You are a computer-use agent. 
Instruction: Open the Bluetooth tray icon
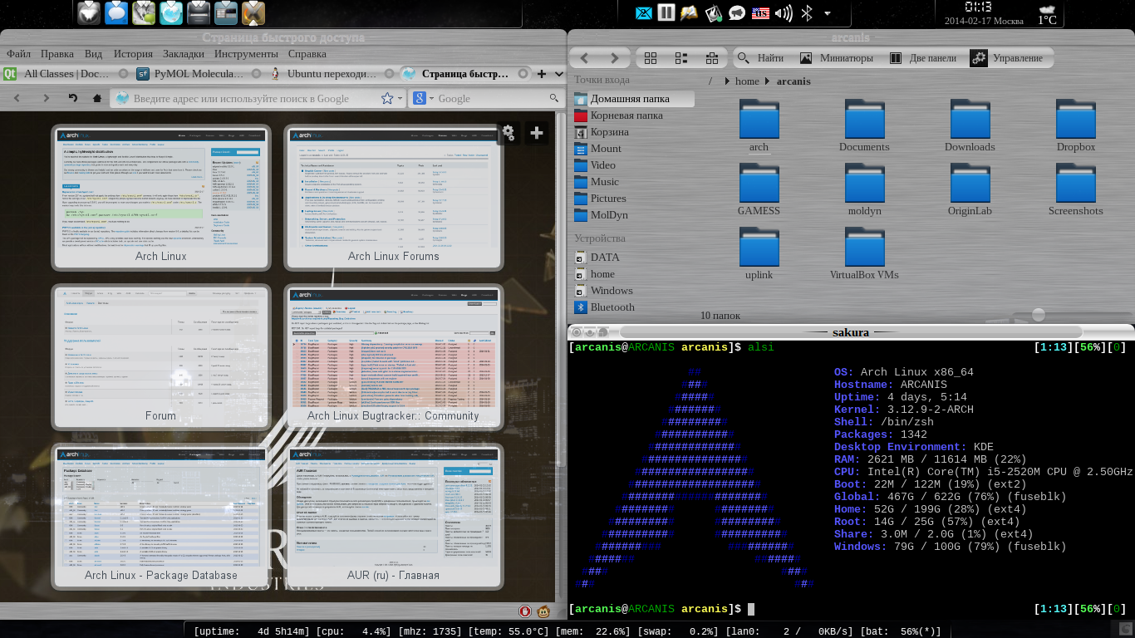pos(806,12)
